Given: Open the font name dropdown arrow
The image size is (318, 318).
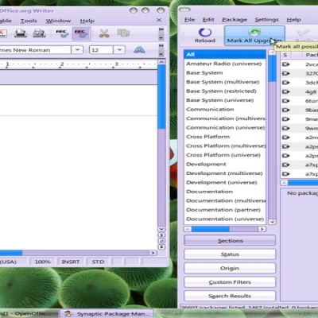Looking at the screenshot, I should click(77, 49).
